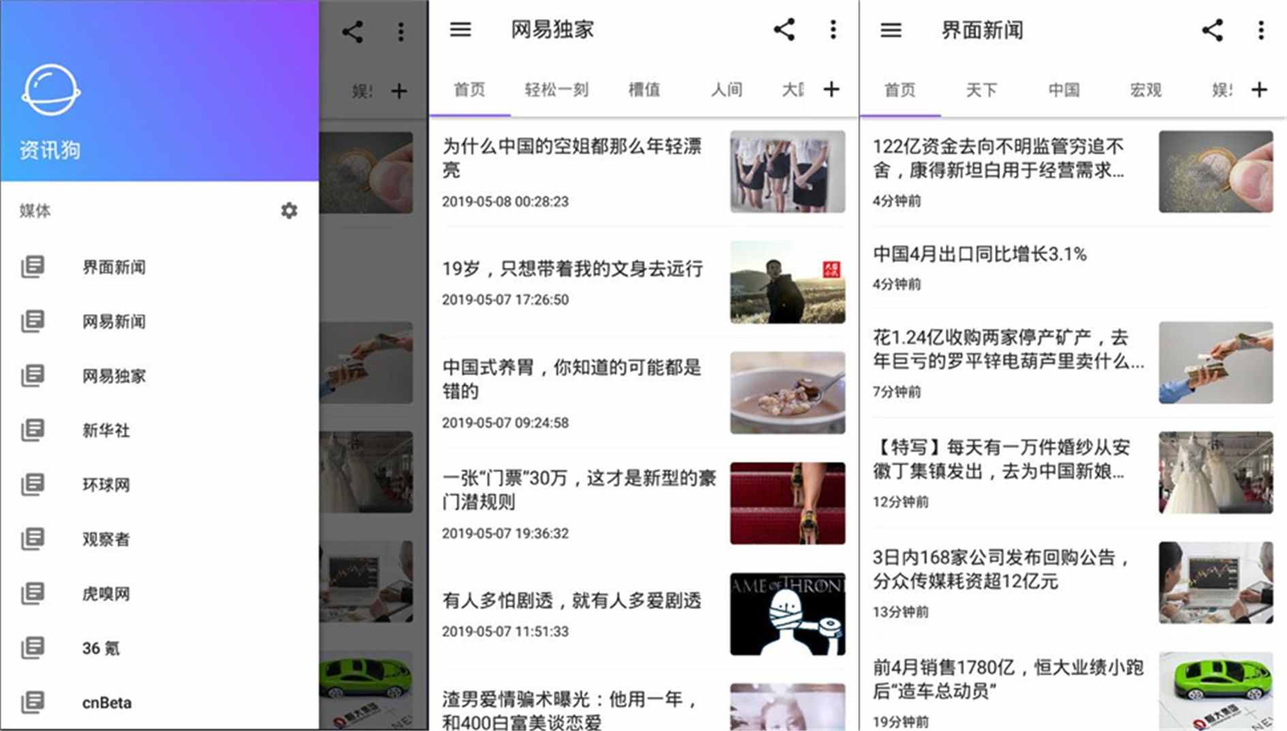The height and width of the screenshot is (731, 1287).
Task: Open article 3日内168家公司发布回购公告
Action: click(x=1001, y=569)
